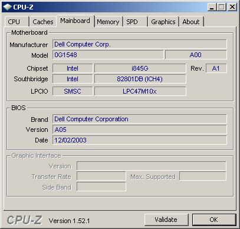This screenshot has height=229, width=240.
Task: Minimize the CPU-Z window
Action: (212, 7)
